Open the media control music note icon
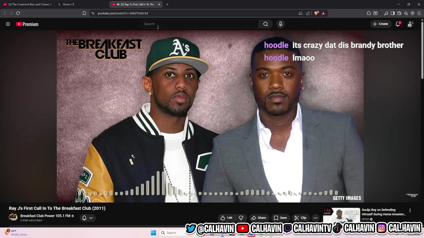Viewport: 424px width, 238px height. coord(386,13)
